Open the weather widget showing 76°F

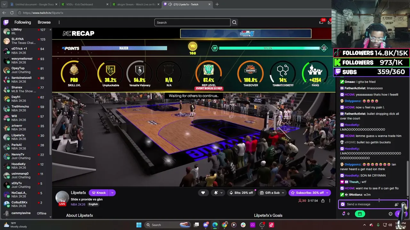tap(15, 225)
